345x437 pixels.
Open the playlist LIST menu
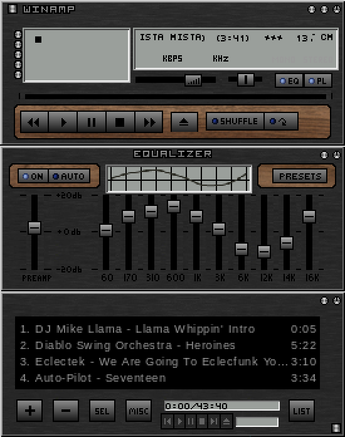302,411
